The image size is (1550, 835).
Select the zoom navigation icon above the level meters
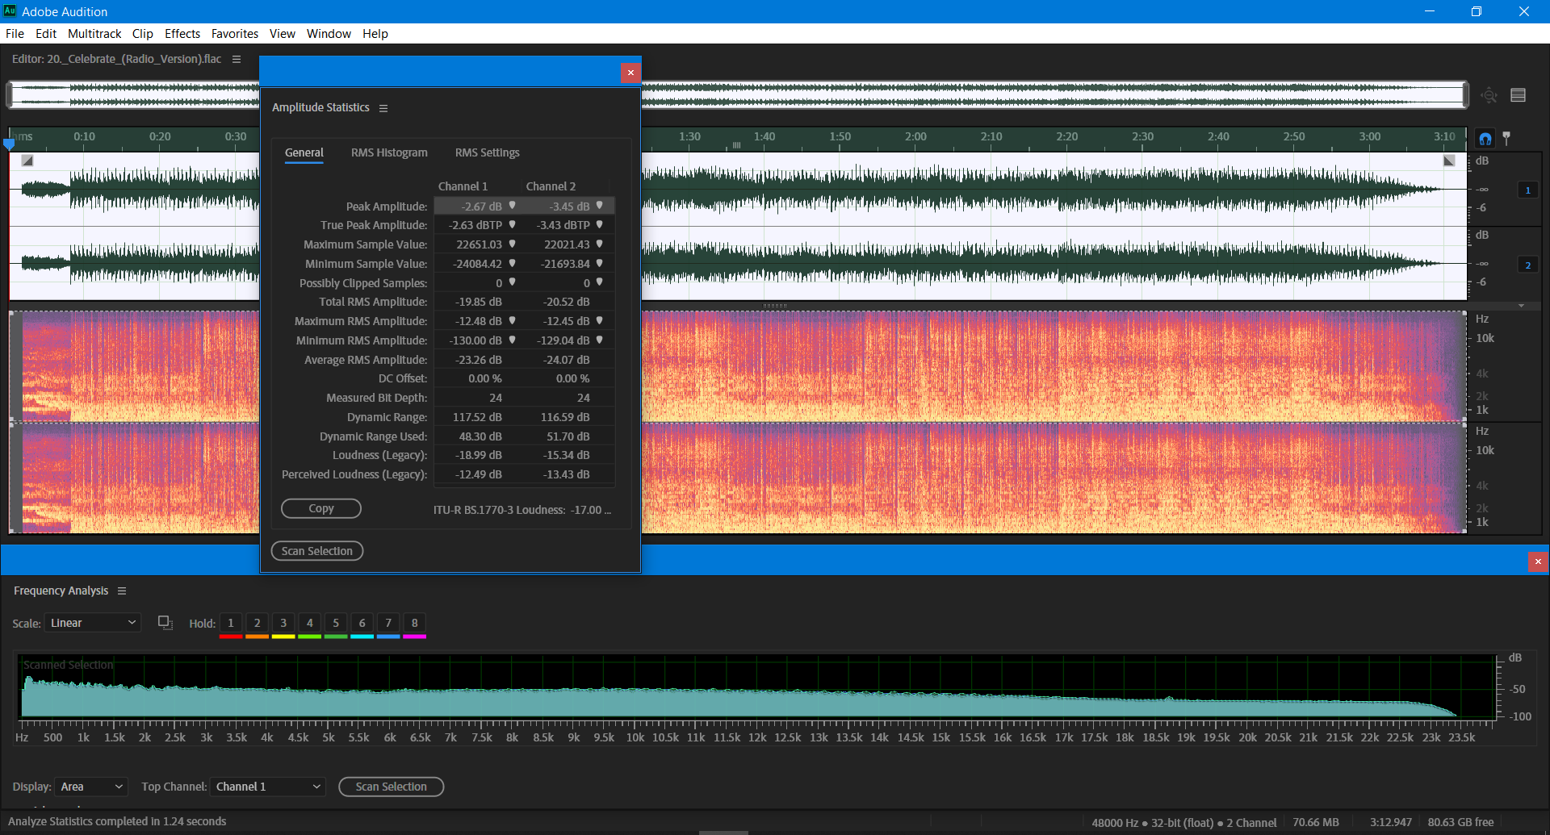pos(1489,94)
